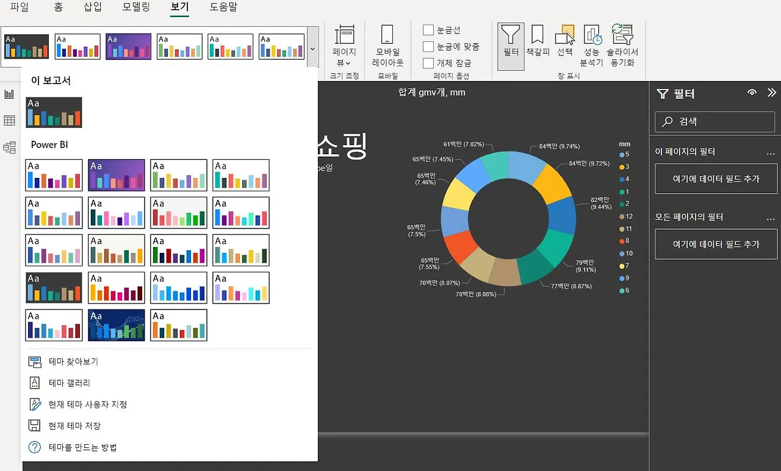Select the purple theme thumbnail in the ribbon strip
Viewport: 781px width, 471px height.
coord(128,46)
